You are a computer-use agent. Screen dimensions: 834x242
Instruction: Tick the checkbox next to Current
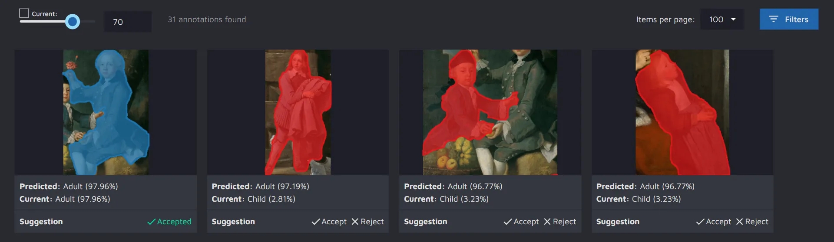(x=24, y=13)
